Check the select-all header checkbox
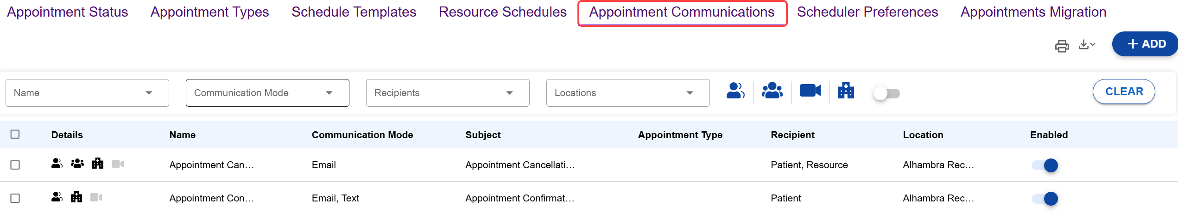 tap(15, 134)
